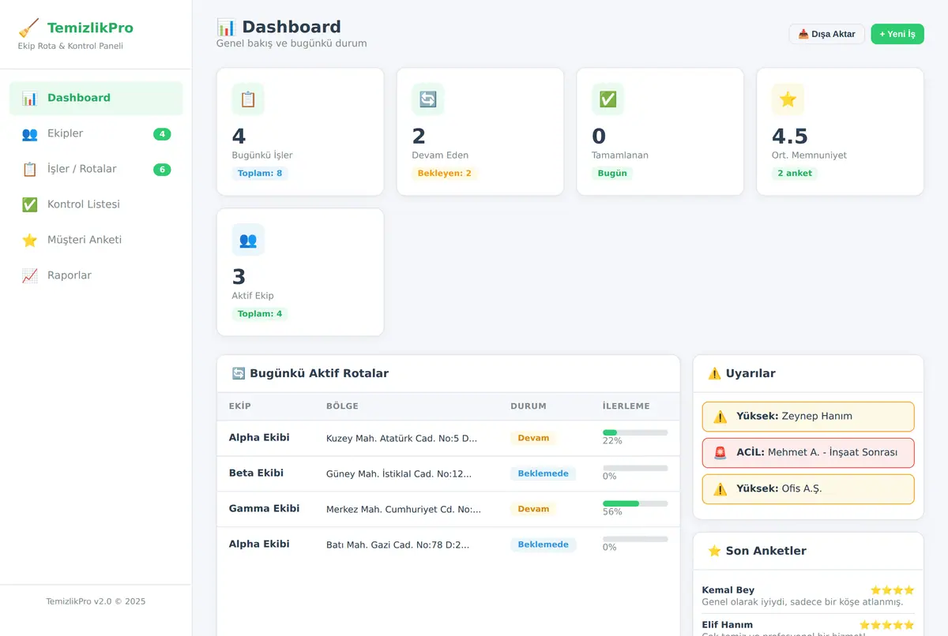This screenshot has width=948, height=636.
Task: Click the Ekipler count badge showing 4
Action: [162, 134]
